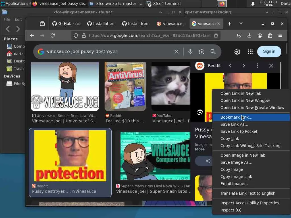The height and width of the screenshot is (218, 291).
Task: Open Firefox View recent browsing icon
Action: (42, 24)
